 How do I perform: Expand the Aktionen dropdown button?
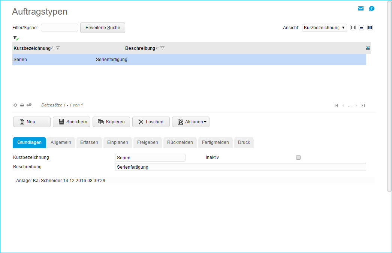tap(191, 122)
